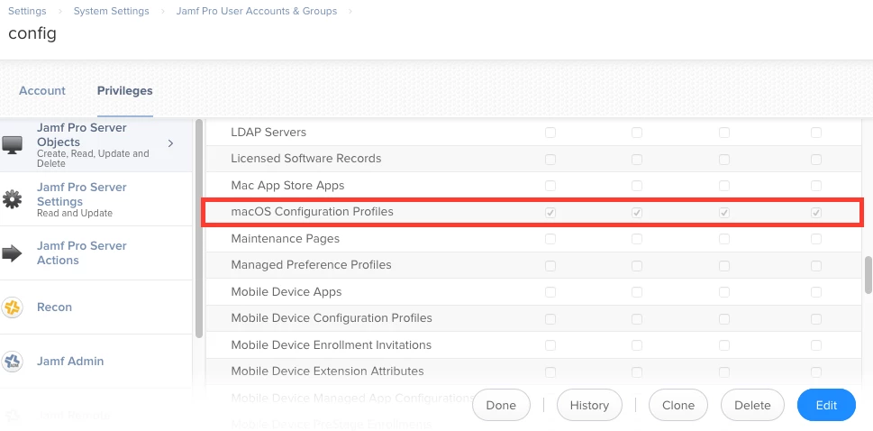The image size is (873, 431).
Task: Open Settings breadcrumb link
Action: [27, 11]
